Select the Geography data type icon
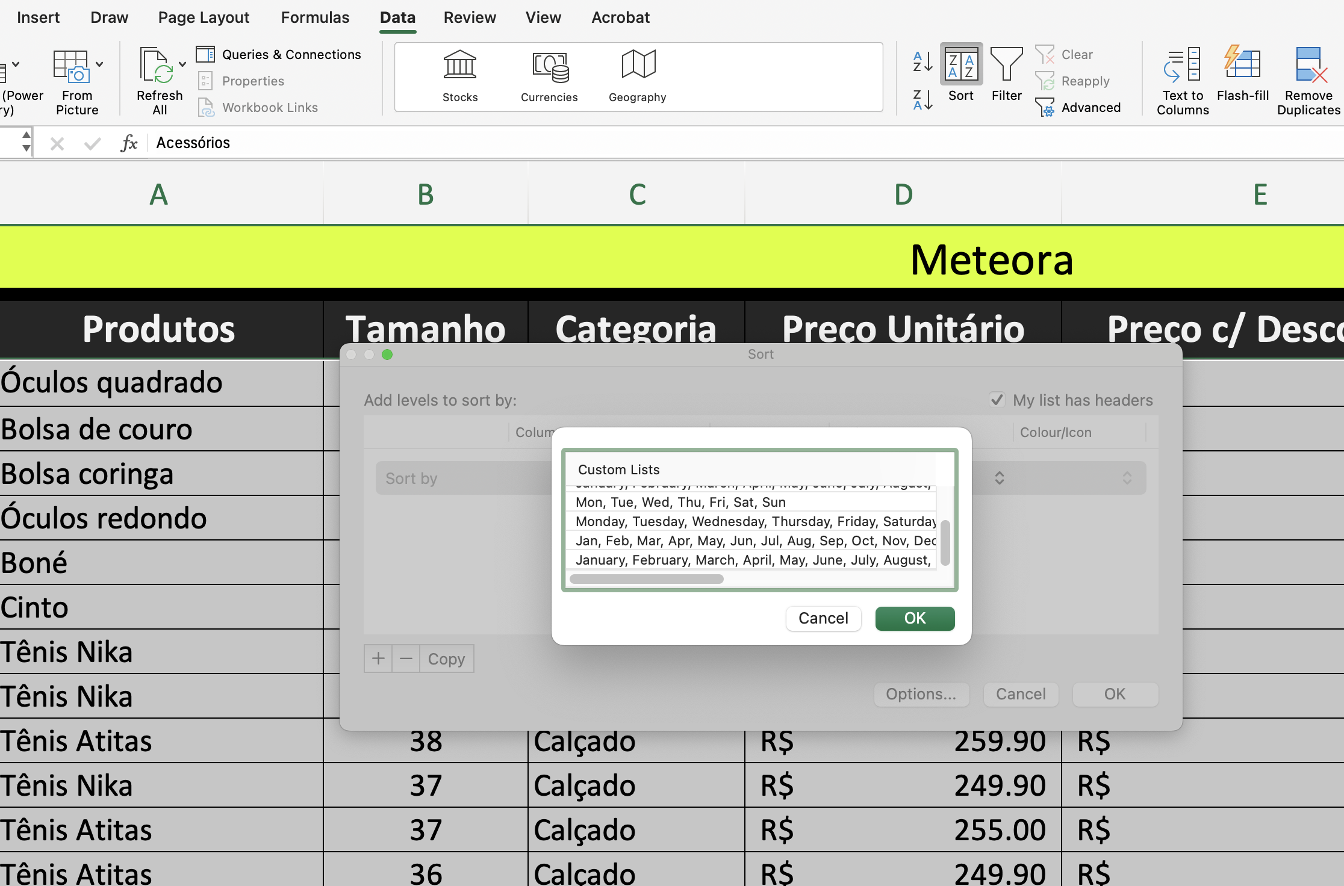Screen dimensions: 1344x886 [638, 64]
